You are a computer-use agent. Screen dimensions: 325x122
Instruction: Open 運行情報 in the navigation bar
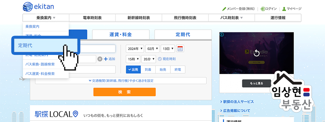tap(278, 18)
